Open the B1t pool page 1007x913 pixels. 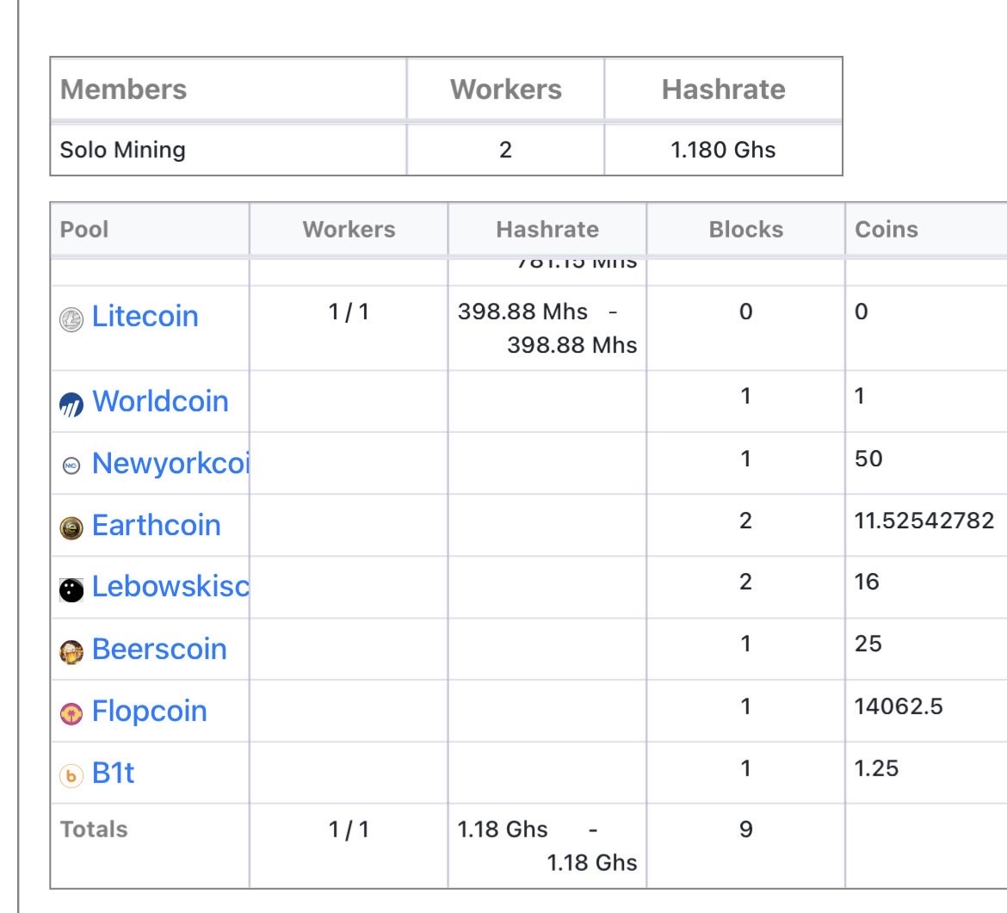pos(114,774)
